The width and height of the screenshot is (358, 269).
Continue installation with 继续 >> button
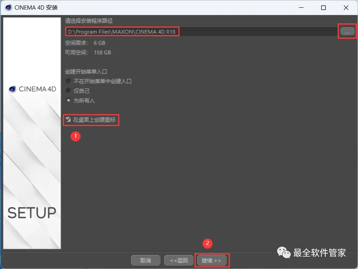(211, 260)
